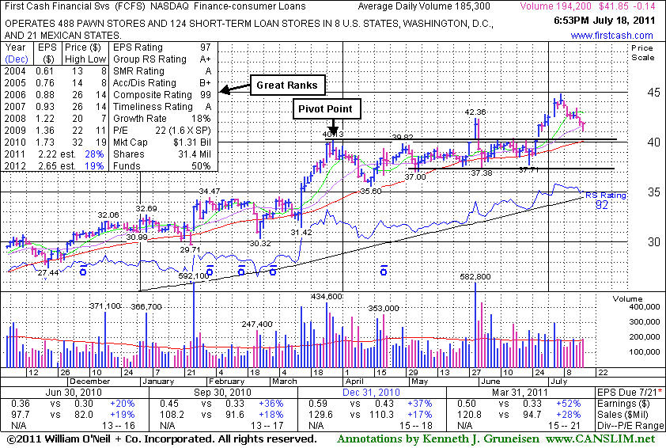
Task: Click the Composite Rating 99 row
Action: click(162, 95)
